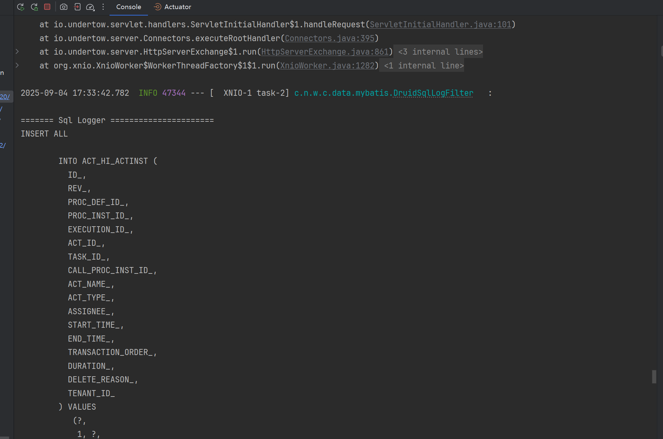Open XnioWorker.java:1282 source link

point(327,66)
